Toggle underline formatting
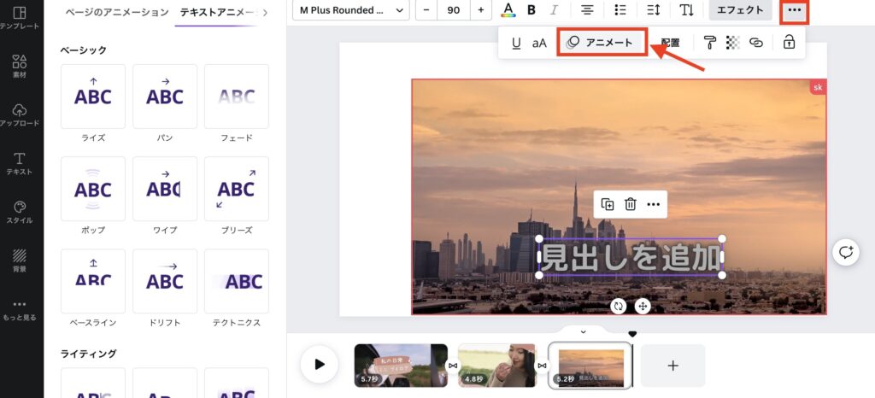The image size is (875, 398). click(x=516, y=43)
